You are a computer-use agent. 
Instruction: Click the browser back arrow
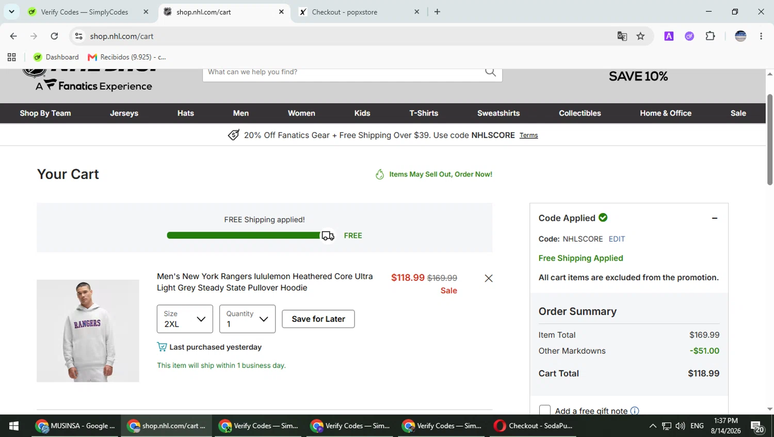(13, 36)
